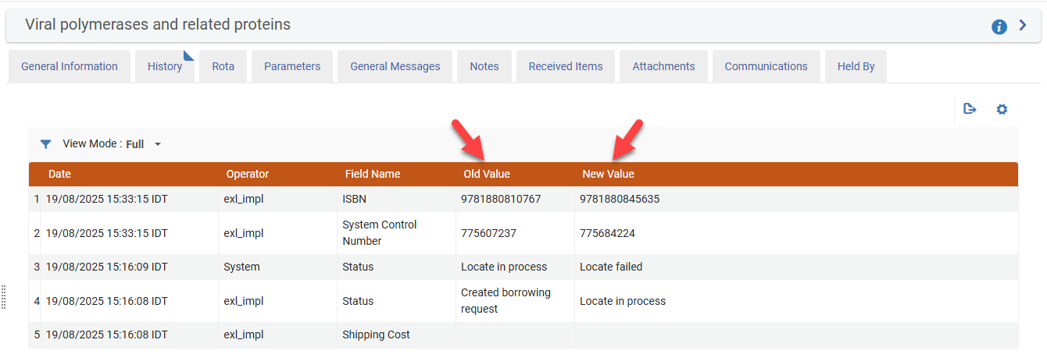The height and width of the screenshot is (361, 1047).
Task: Show the Received Items tab
Action: coord(566,66)
